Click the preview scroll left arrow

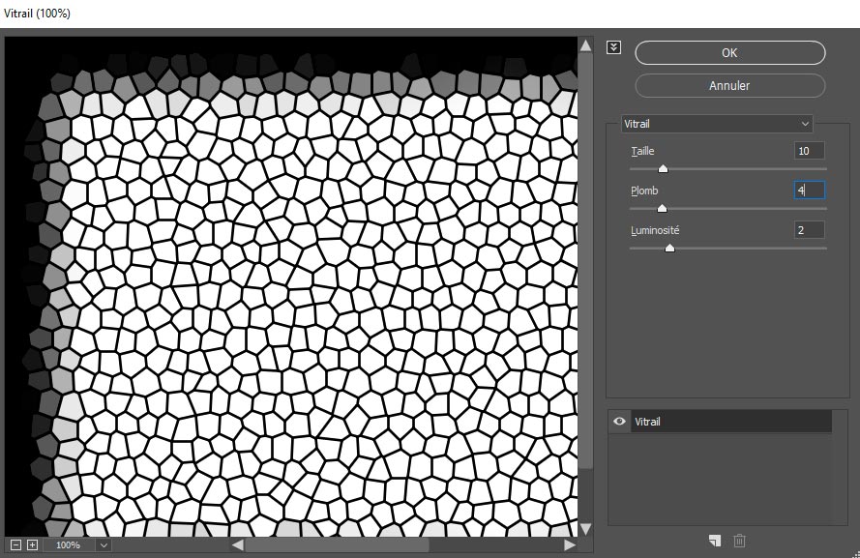pyautogui.click(x=237, y=545)
